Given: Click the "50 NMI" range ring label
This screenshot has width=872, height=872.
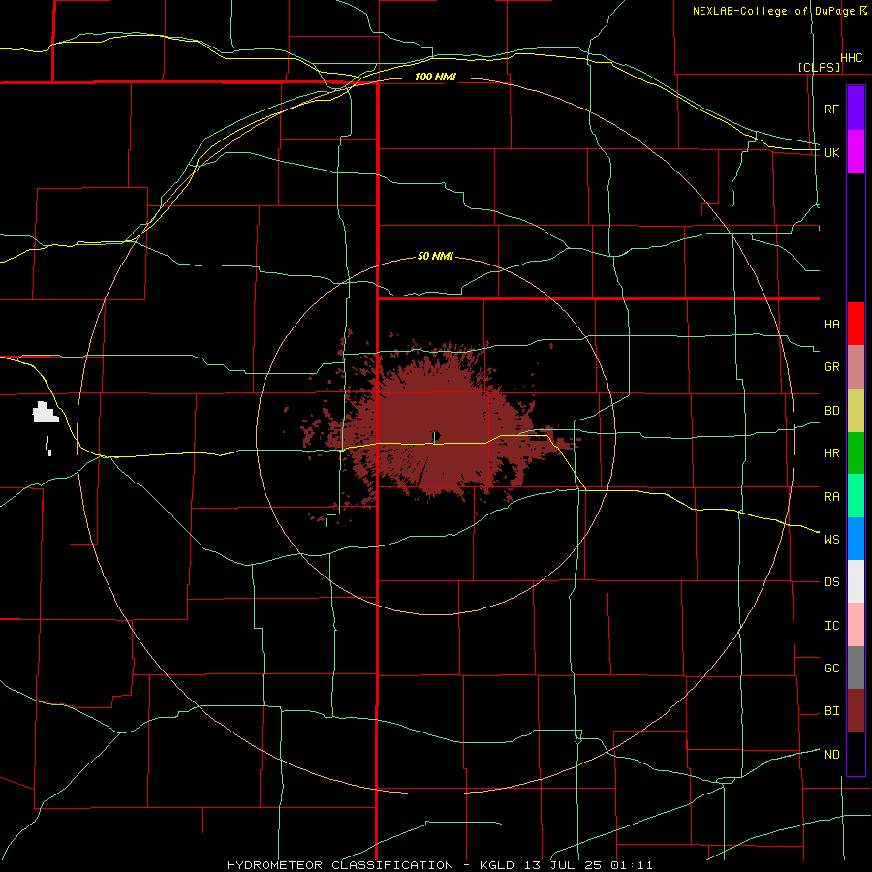Looking at the screenshot, I should click(x=435, y=256).
